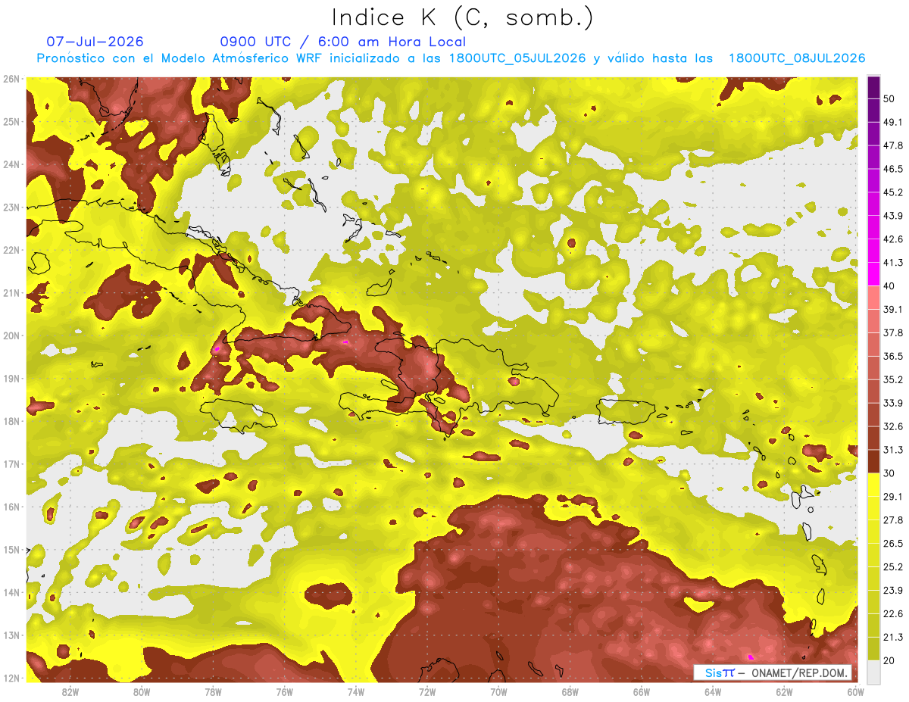Click the legend value '43.9'
The height and width of the screenshot is (702, 909).
(893, 216)
